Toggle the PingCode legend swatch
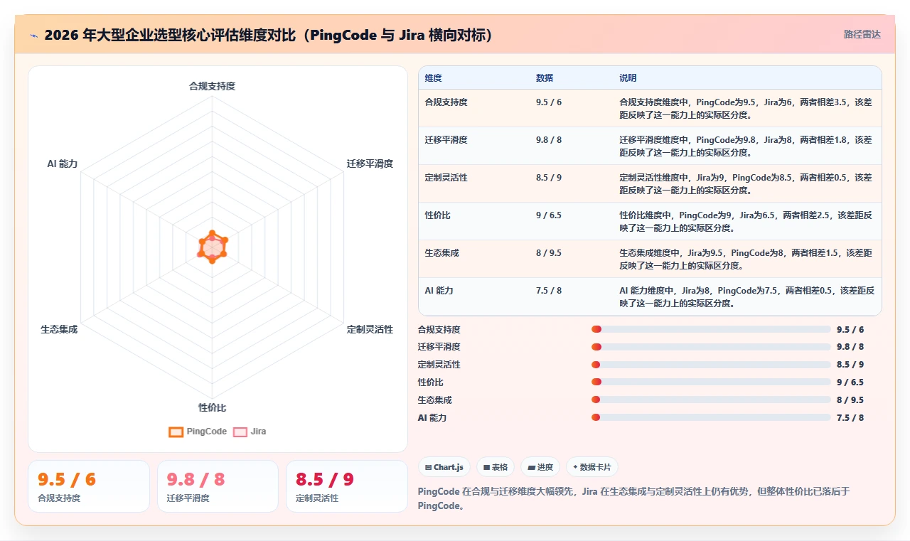The image size is (910, 541). coord(176,432)
